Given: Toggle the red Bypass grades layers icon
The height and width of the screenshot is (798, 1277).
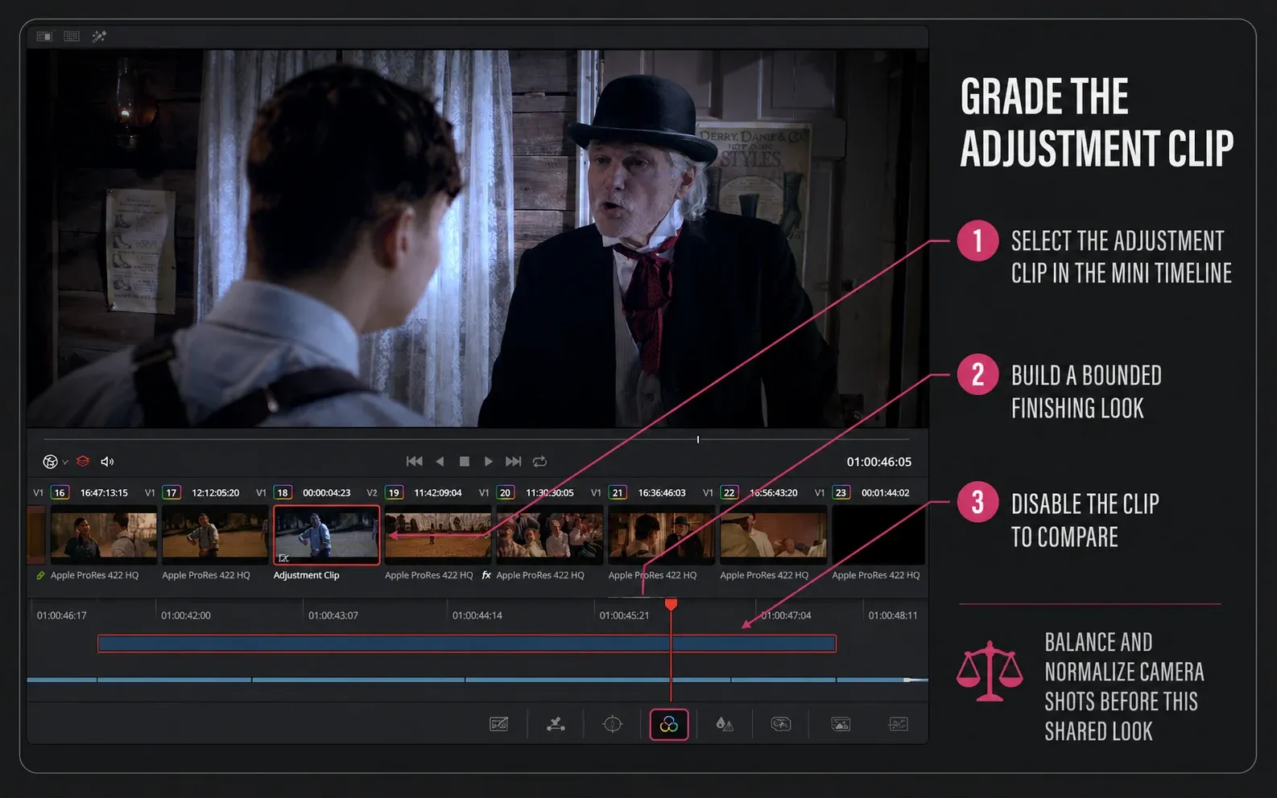Looking at the screenshot, I should [83, 461].
